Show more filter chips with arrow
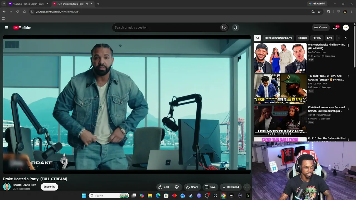Viewport: 356px width, 200px height. [x=345, y=38]
